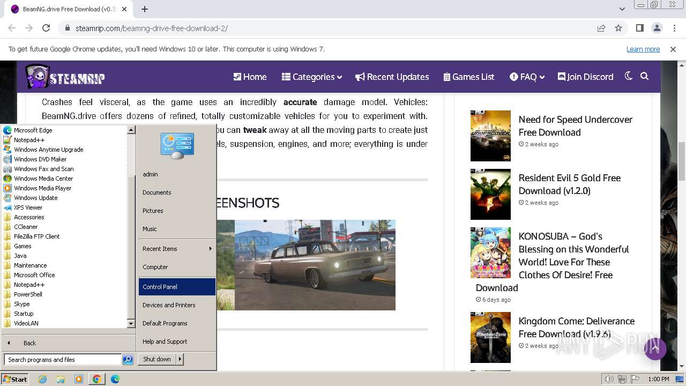Image resolution: width=686 pixels, height=386 pixels.
Task: Open media player taskbar icon
Action: 79,379
